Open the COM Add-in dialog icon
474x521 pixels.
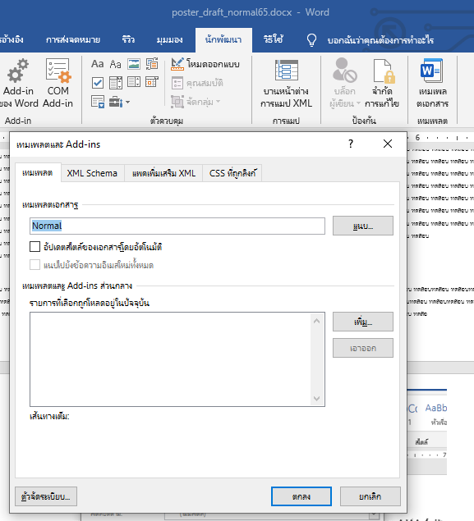coord(58,71)
